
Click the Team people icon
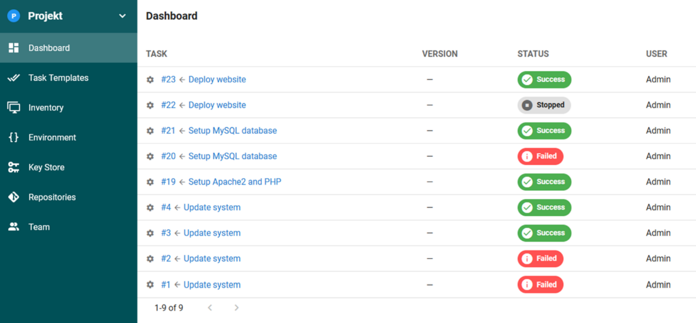coord(14,227)
